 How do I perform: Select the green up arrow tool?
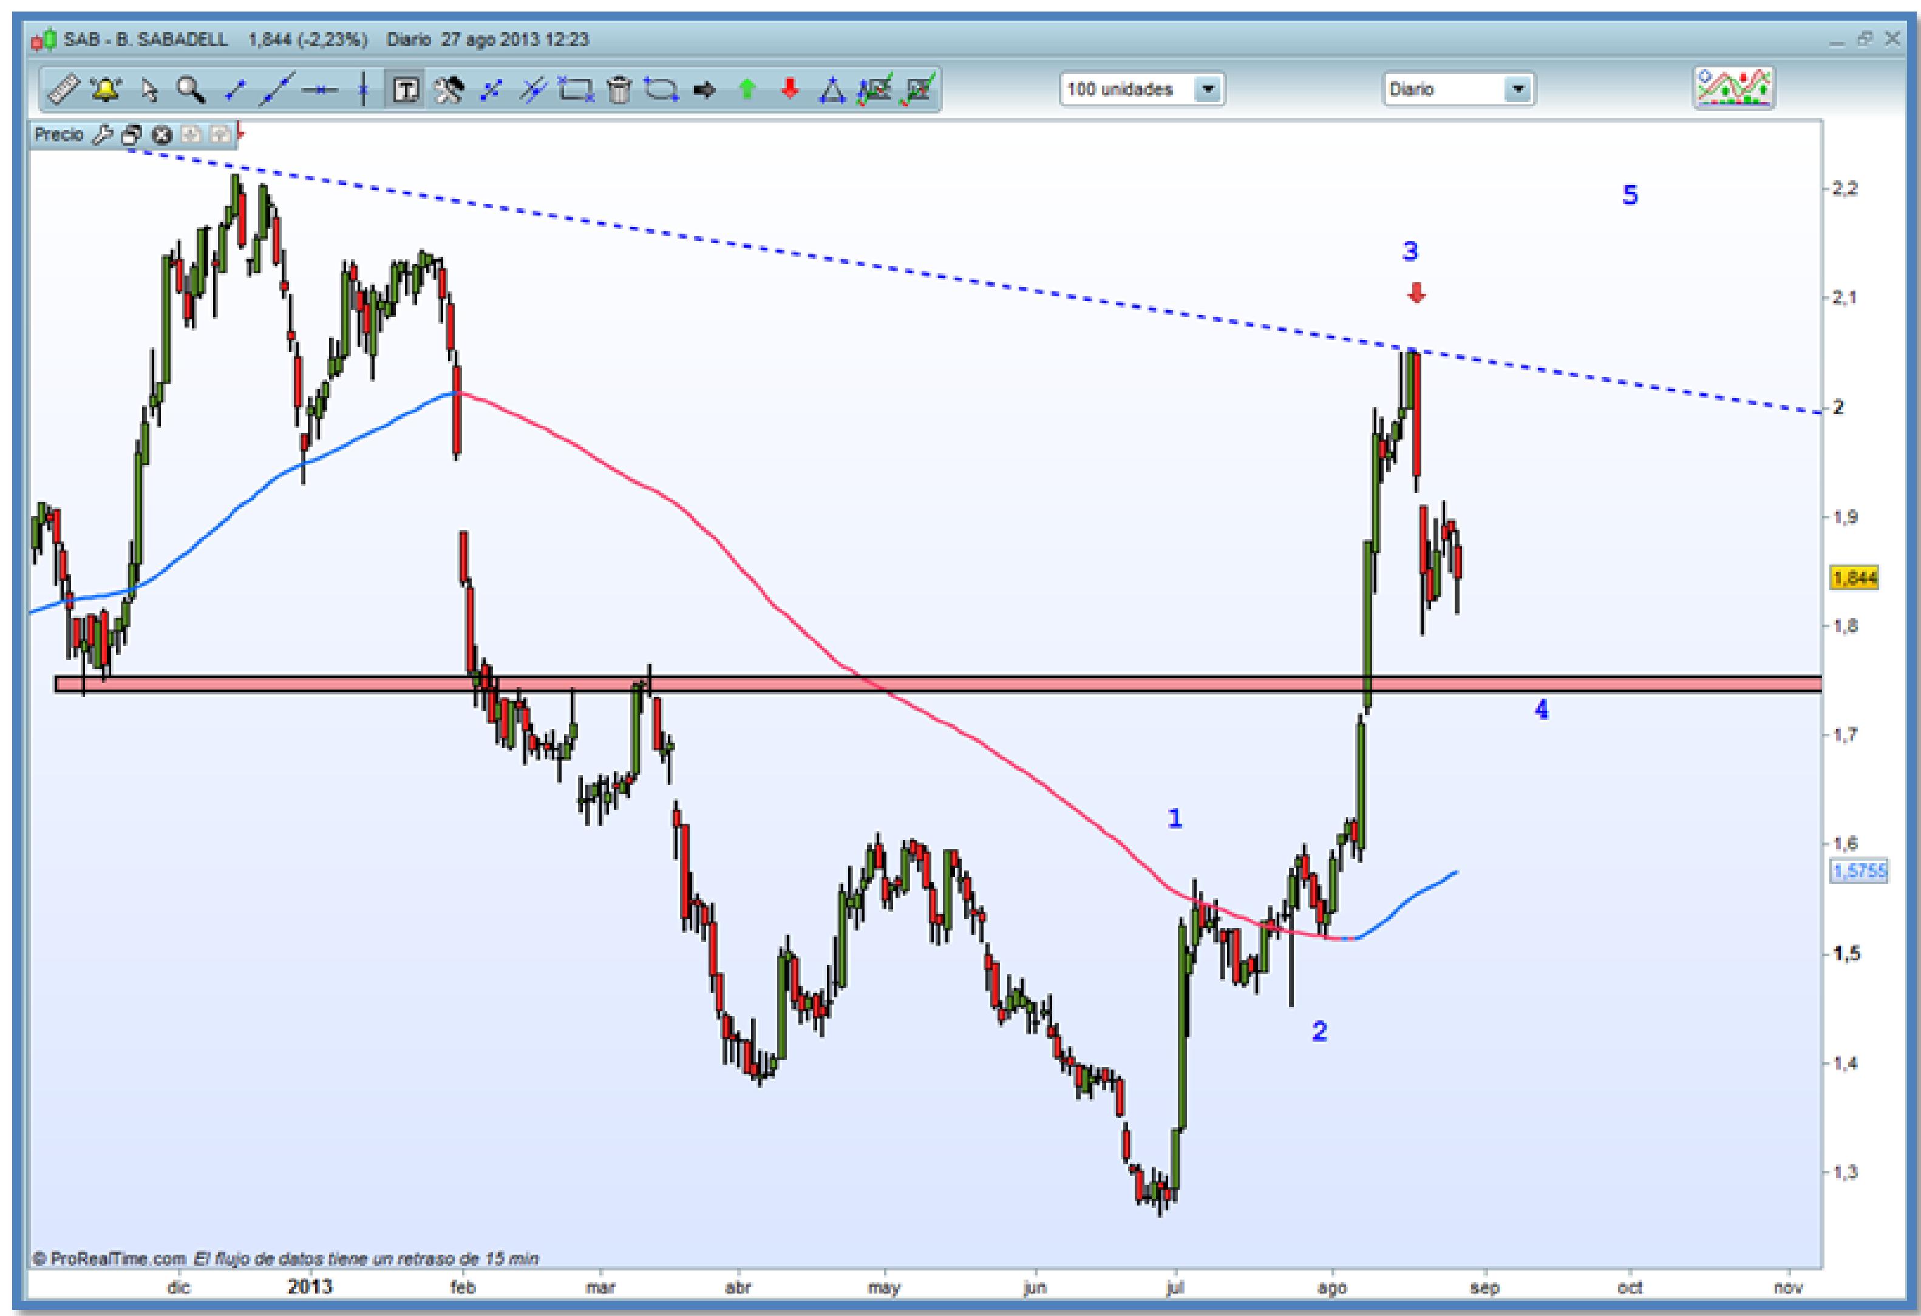click(x=746, y=89)
